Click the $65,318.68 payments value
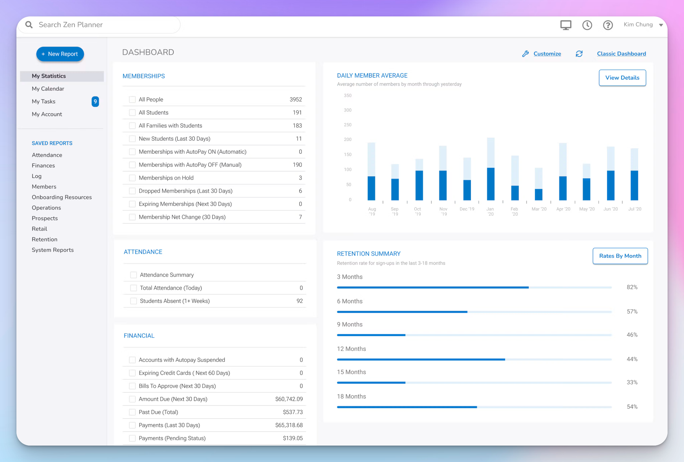This screenshot has height=462, width=684. pyautogui.click(x=289, y=425)
